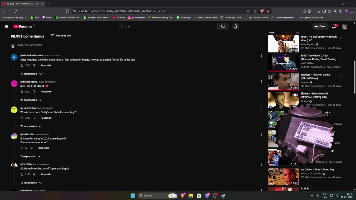356x200 pixels.
Task: Toggle the browser sidebar panel
Action: (x=324, y=11)
